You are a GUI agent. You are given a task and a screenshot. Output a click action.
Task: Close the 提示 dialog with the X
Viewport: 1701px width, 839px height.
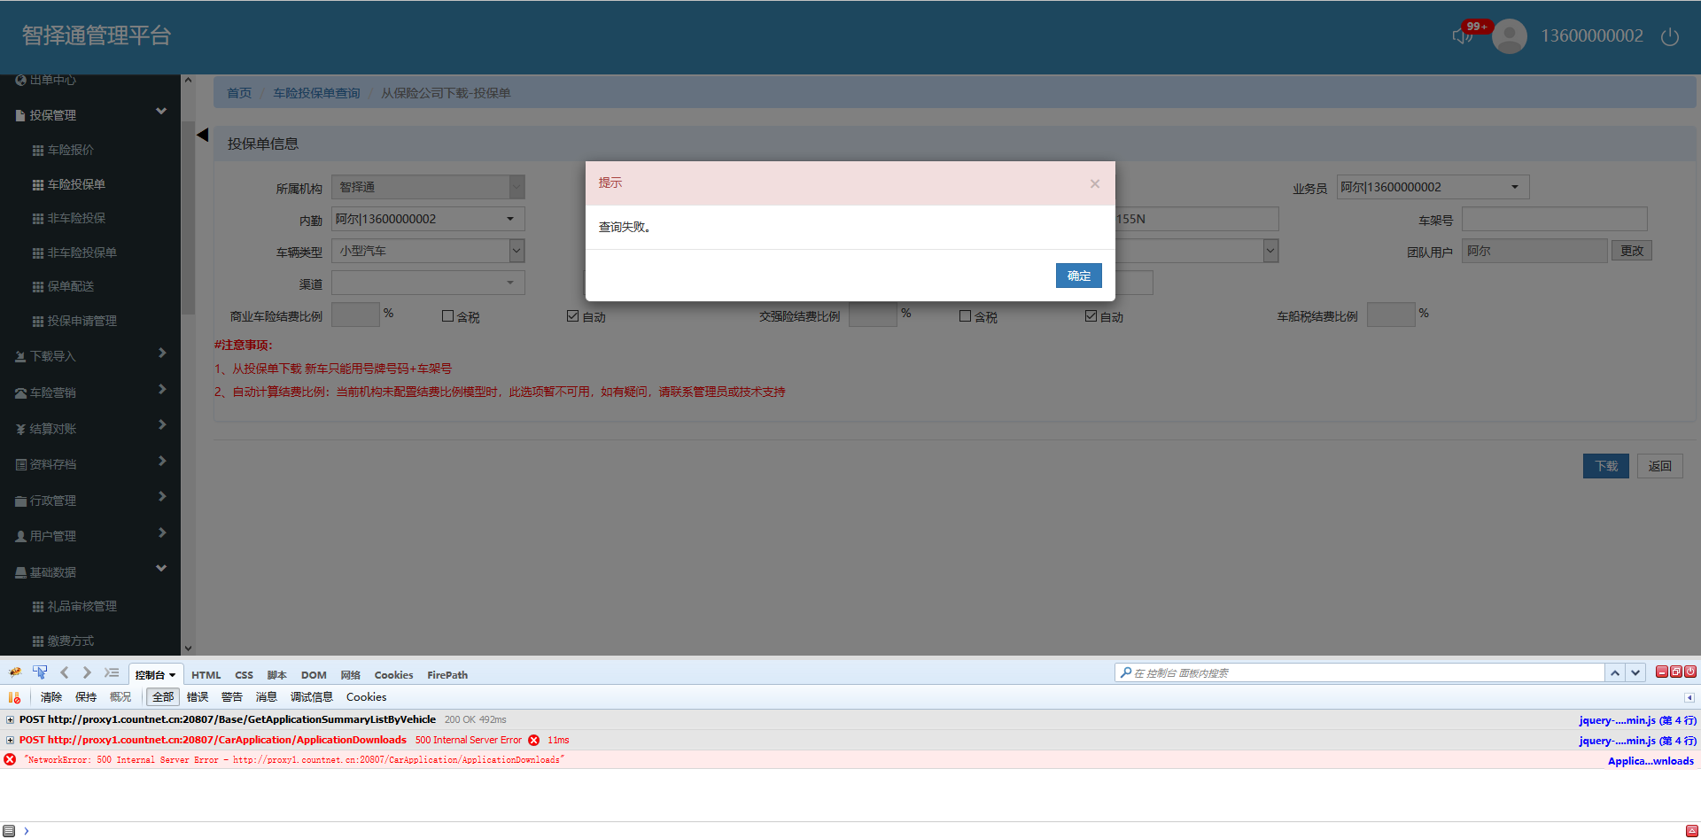(x=1095, y=183)
